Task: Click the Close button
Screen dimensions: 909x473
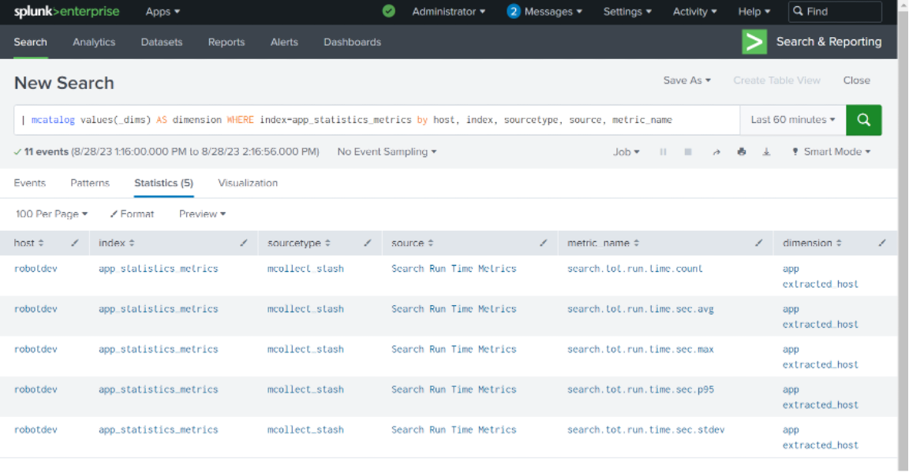Action: pyautogui.click(x=856, y=80)
